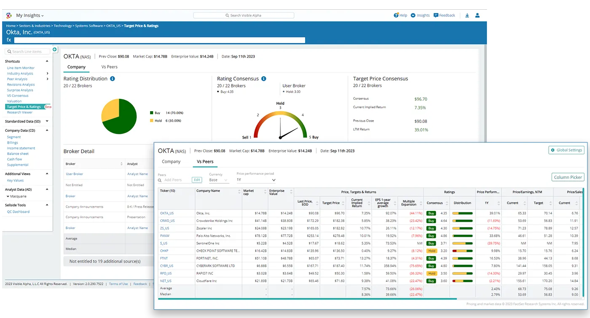Viewport: 590px width, 318px height.
Task: Collapse sidebar with the teal arrow icon
Action: tap(55, 49)
